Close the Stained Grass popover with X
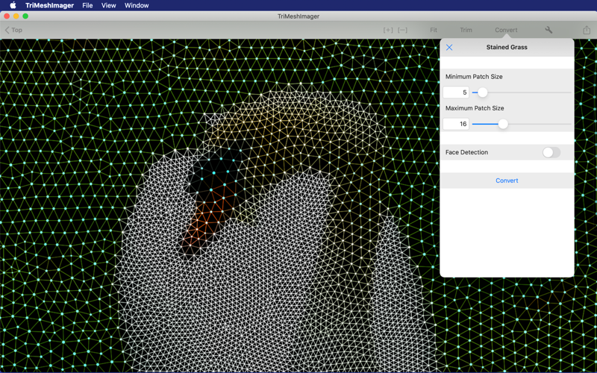Viewport: 597px width, 373px height. click(x=449, y=47)
